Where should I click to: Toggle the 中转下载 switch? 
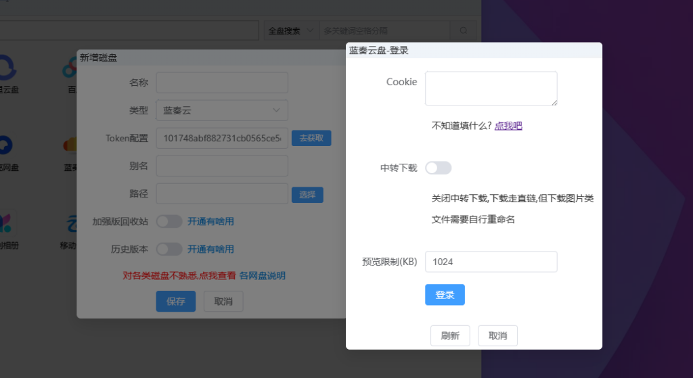(x=439, y=168)
